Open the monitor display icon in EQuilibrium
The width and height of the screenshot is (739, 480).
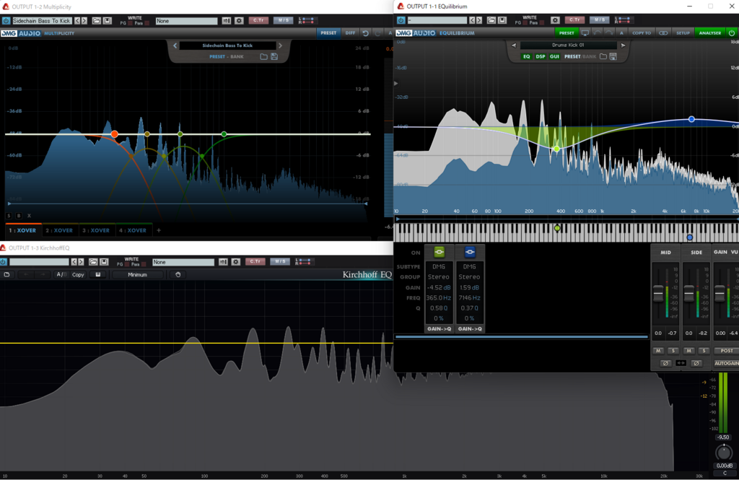(x=585, y=32)
